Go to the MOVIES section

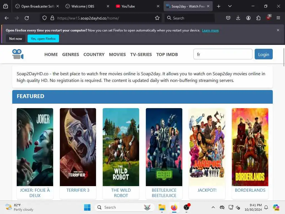117,54
